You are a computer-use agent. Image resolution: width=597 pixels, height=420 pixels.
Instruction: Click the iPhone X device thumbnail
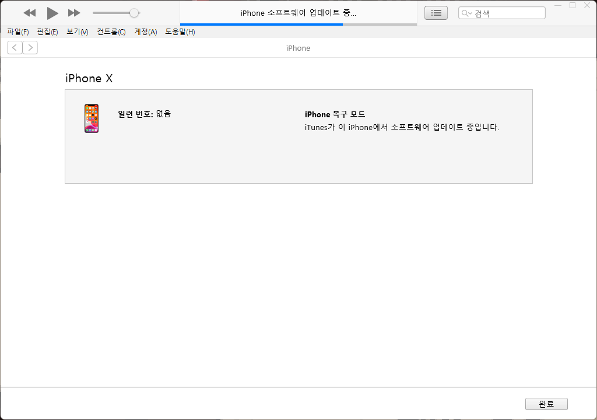click(x=92, y=118)
